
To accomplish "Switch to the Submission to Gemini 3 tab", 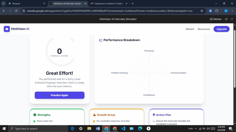I will click(109, 3).
